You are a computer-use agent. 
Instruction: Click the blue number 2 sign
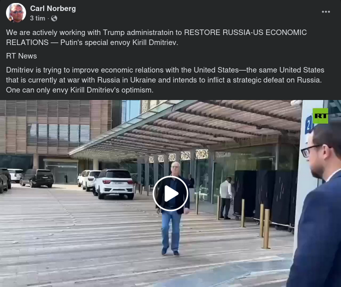point(308,125)
